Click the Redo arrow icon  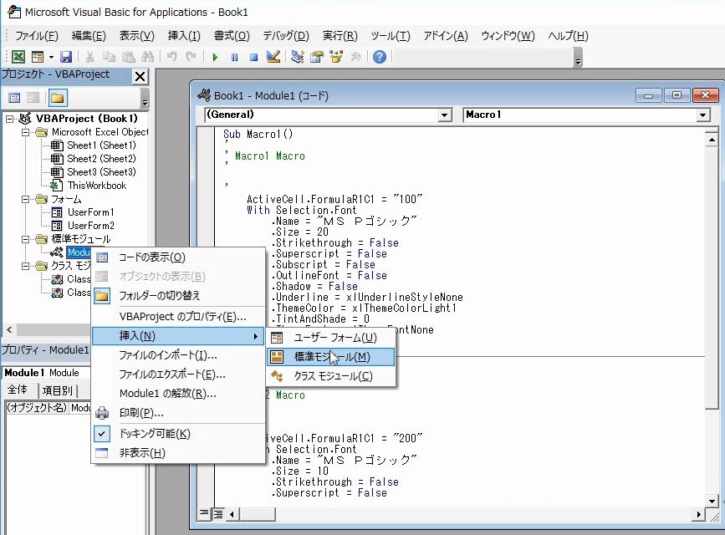click(x=191, y=57)
